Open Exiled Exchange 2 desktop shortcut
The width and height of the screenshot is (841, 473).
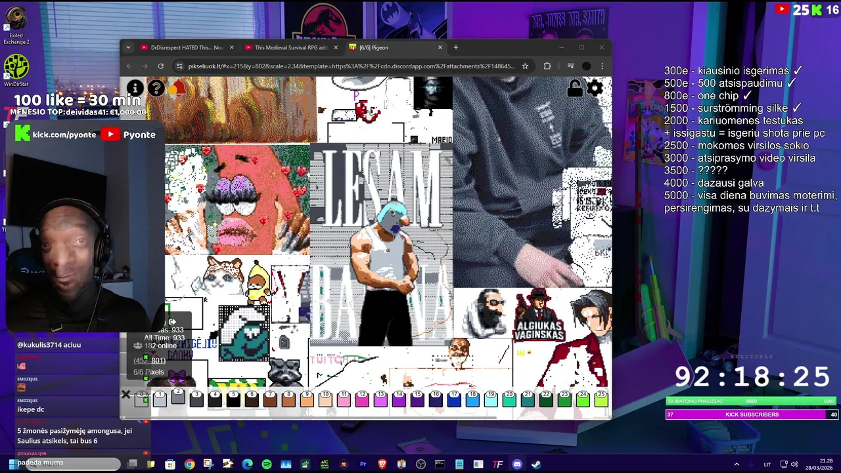tap(16, 26)
